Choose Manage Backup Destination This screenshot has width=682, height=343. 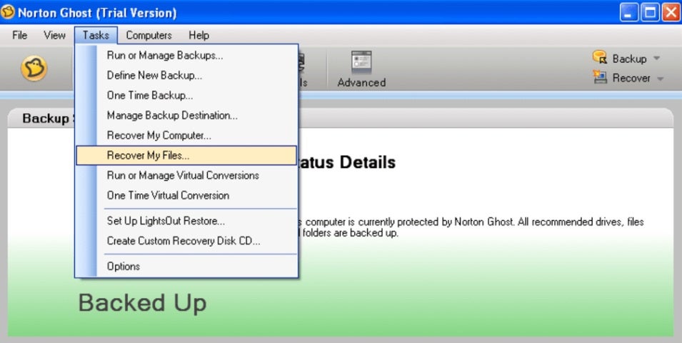click(186, 115)
